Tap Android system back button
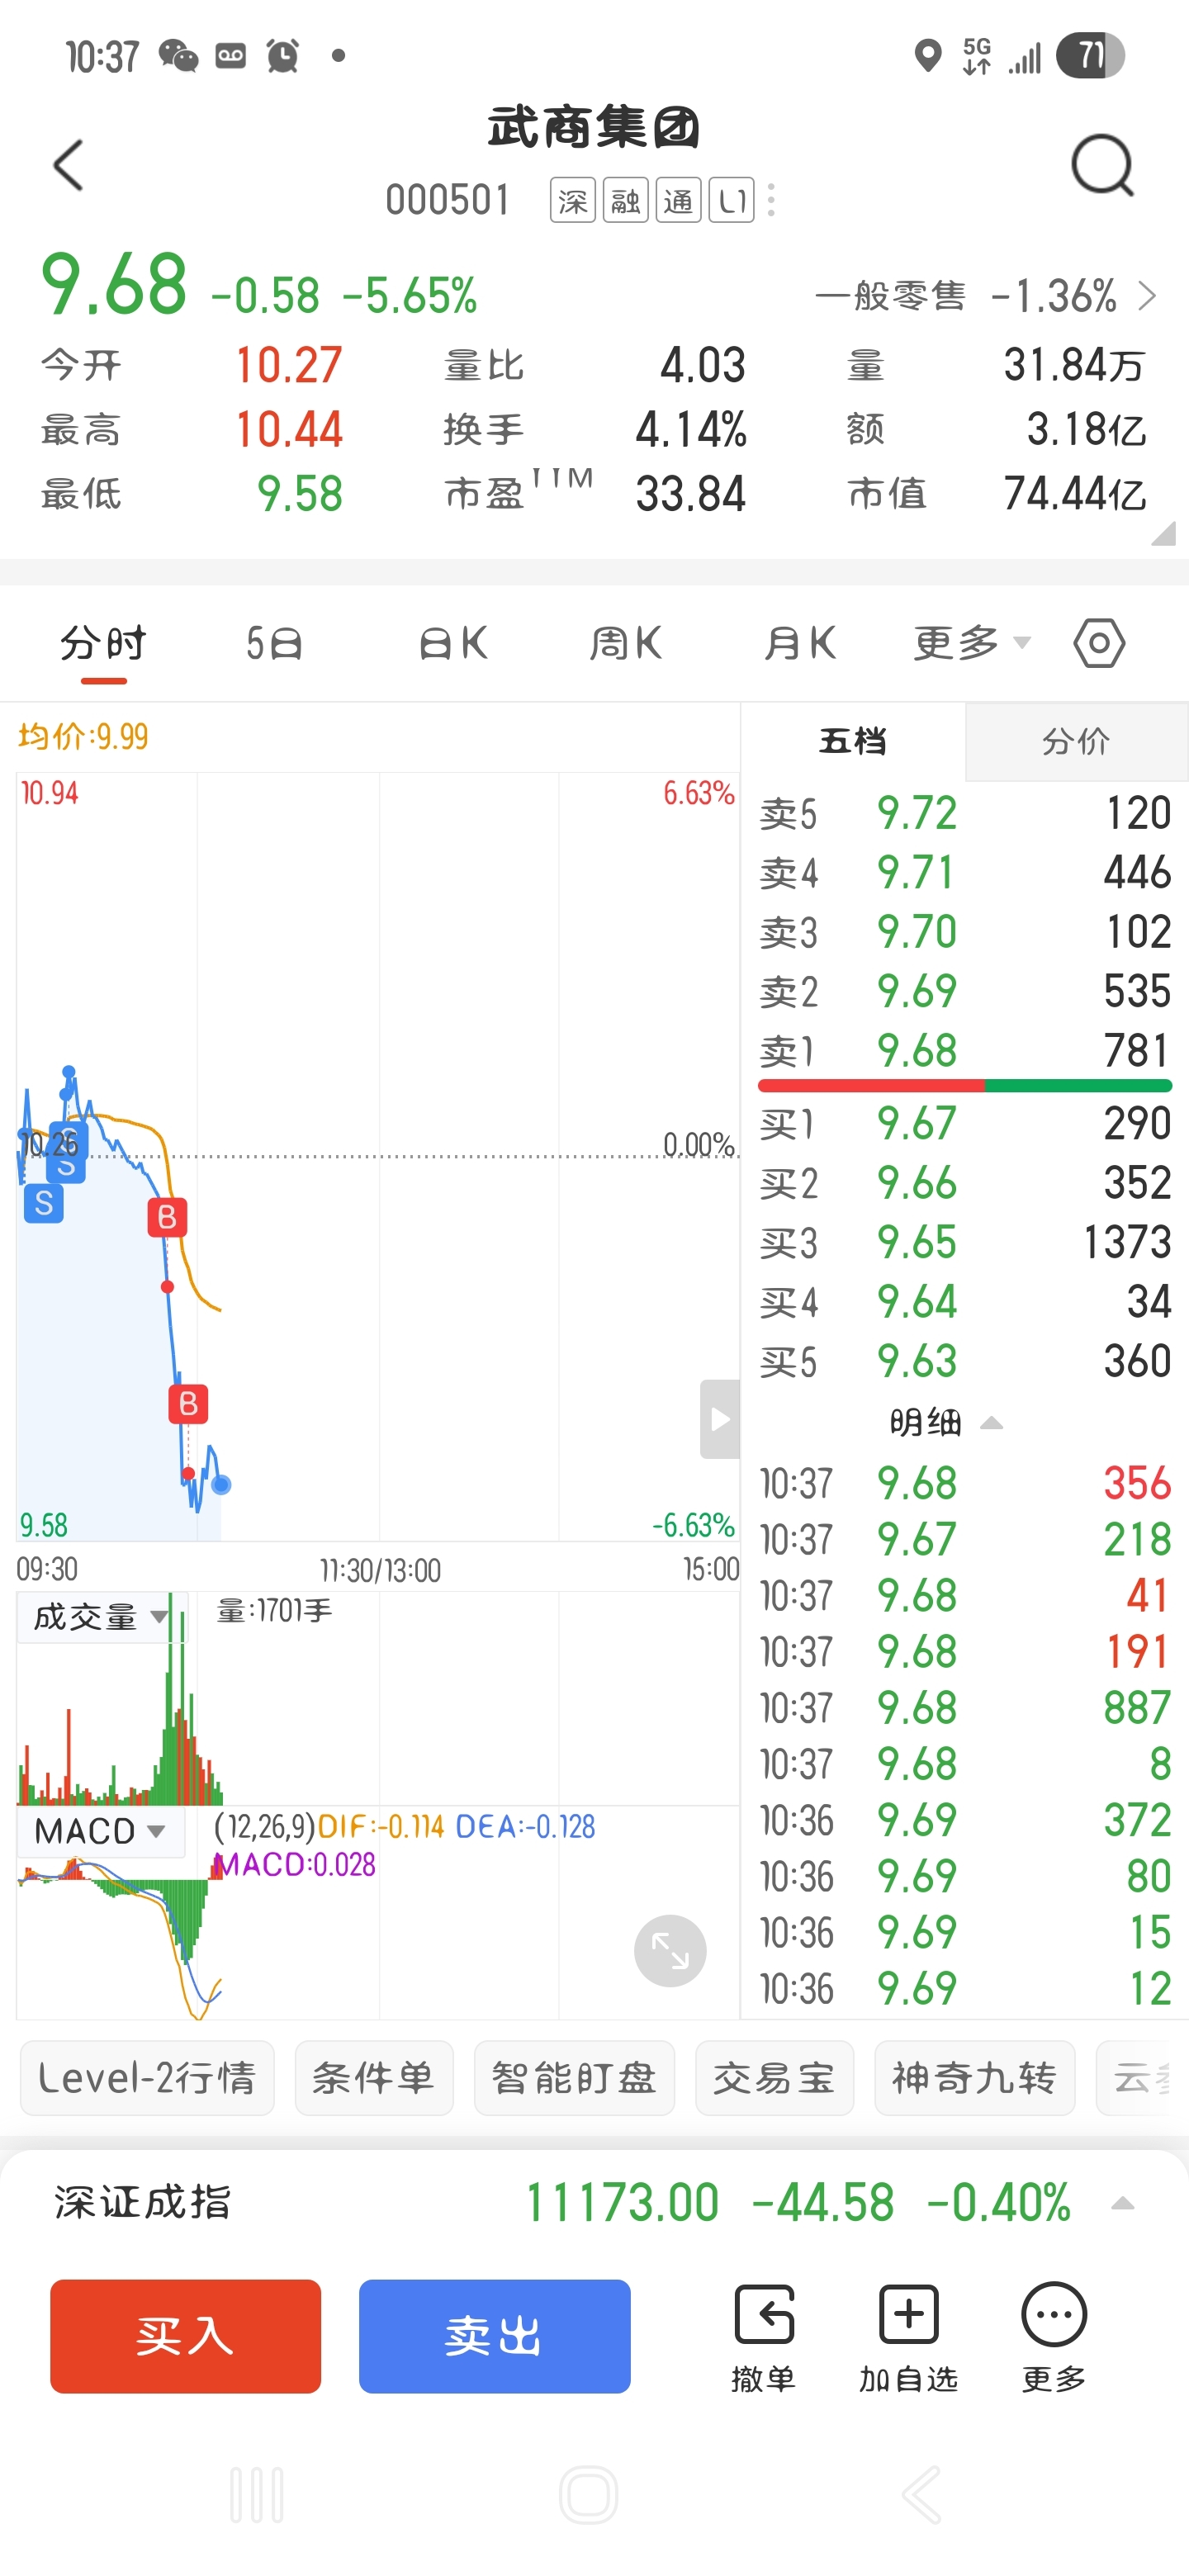 (922, 2495)
